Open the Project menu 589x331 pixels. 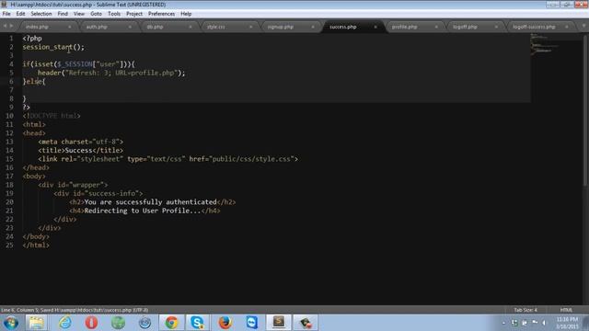pyautogui.click(x=134, y=14)
